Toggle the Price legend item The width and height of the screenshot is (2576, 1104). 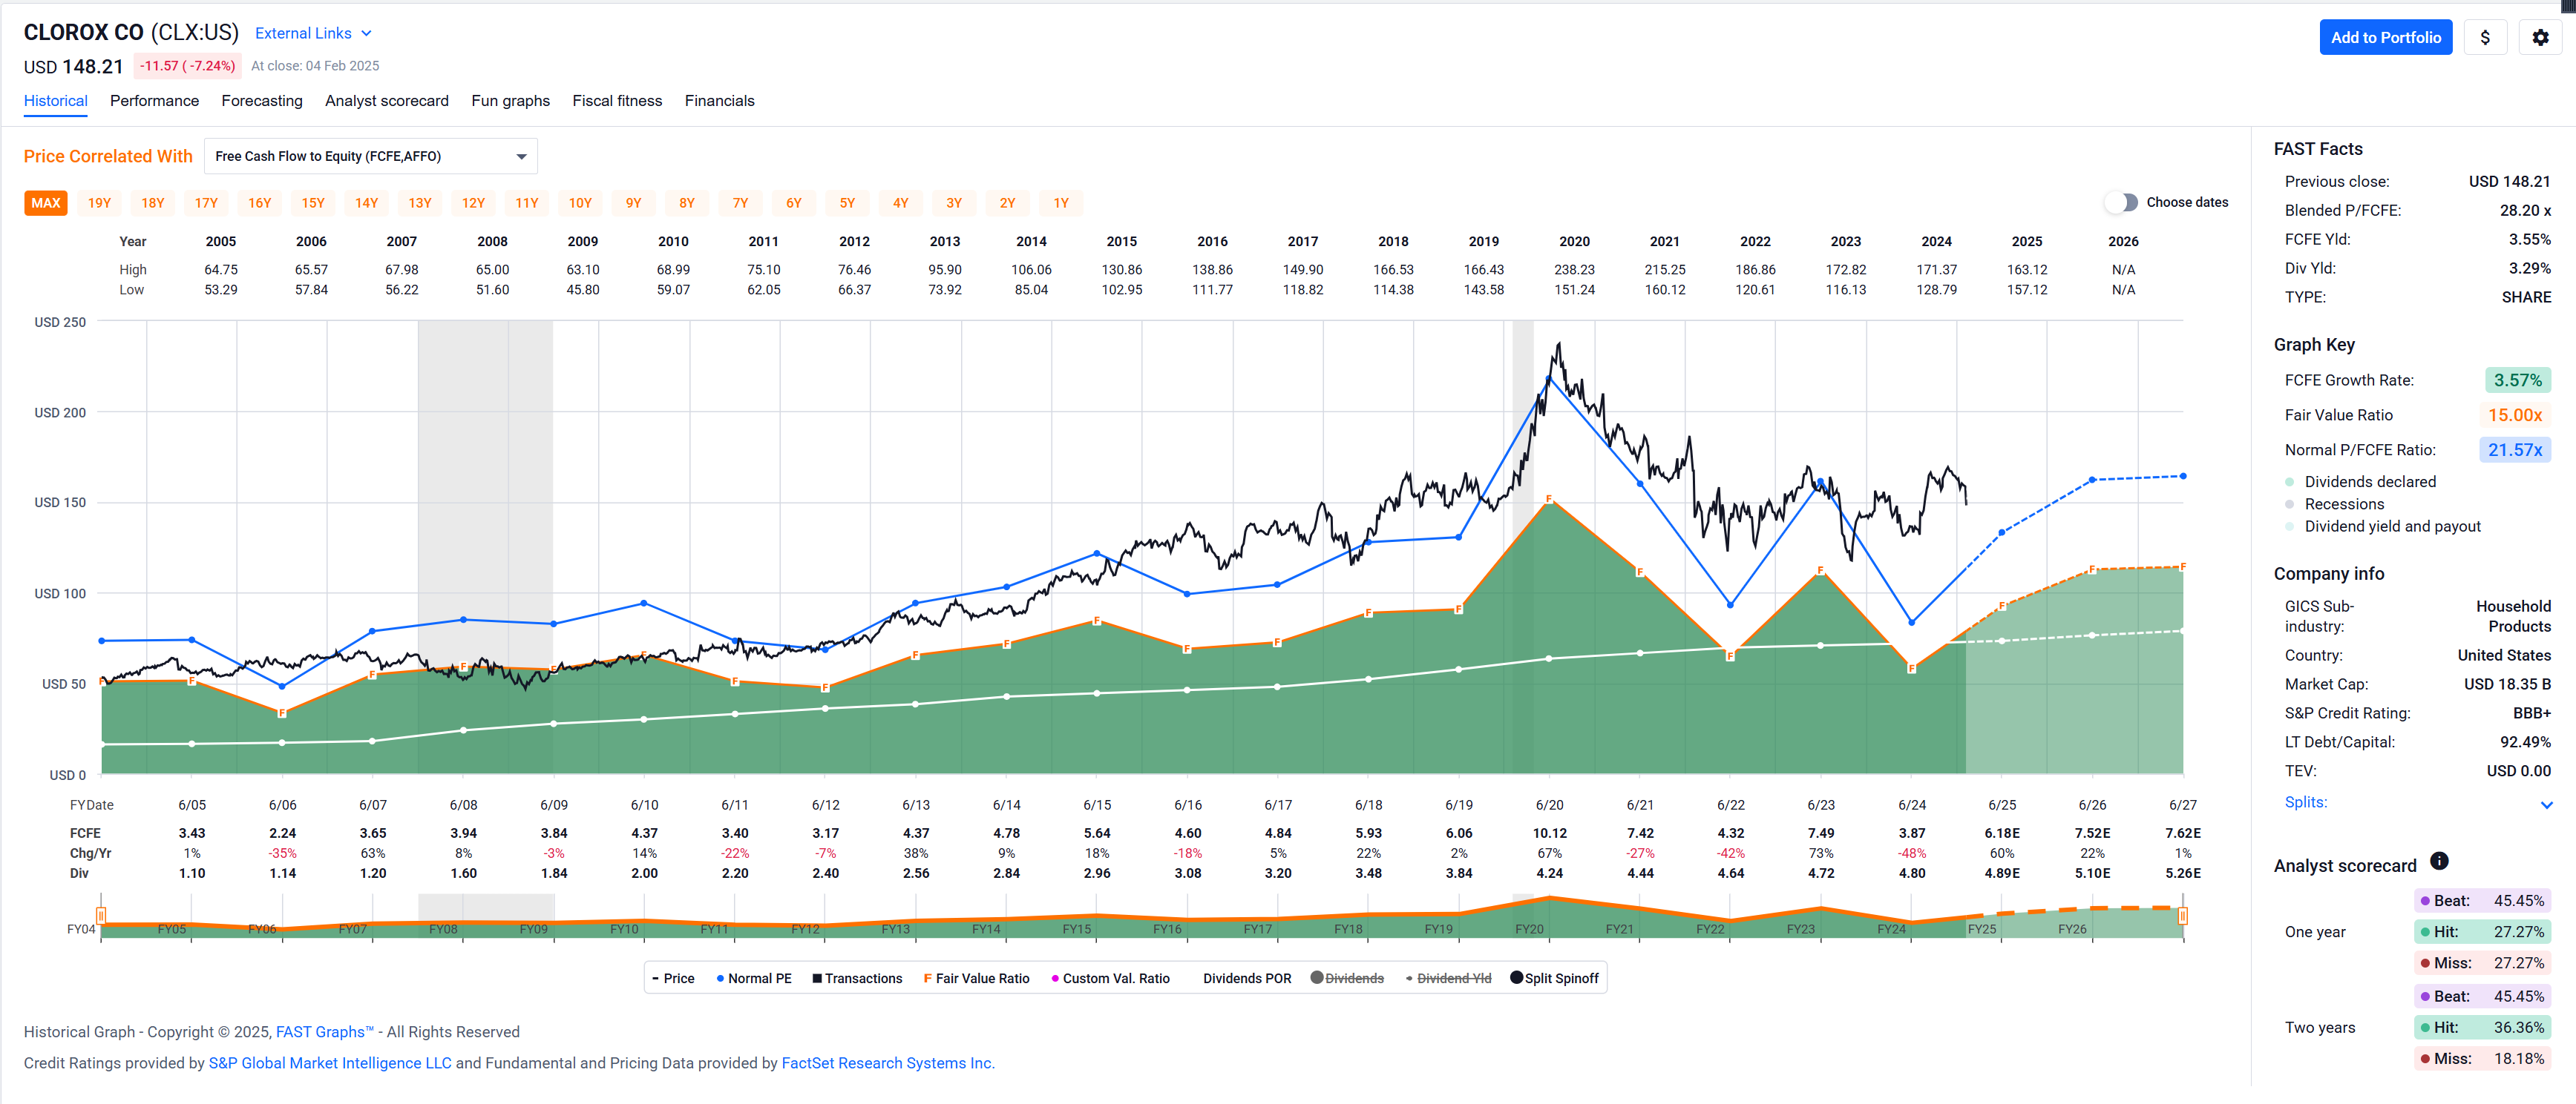point(672,978)
